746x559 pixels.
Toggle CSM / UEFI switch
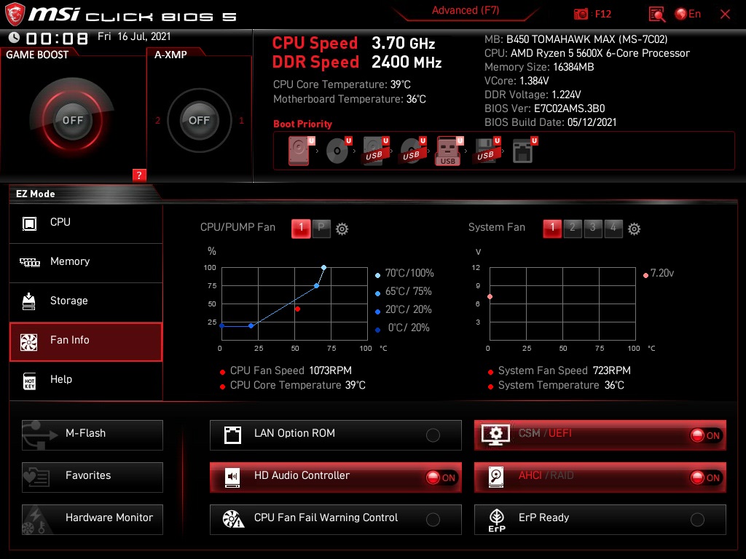point(706,435)
